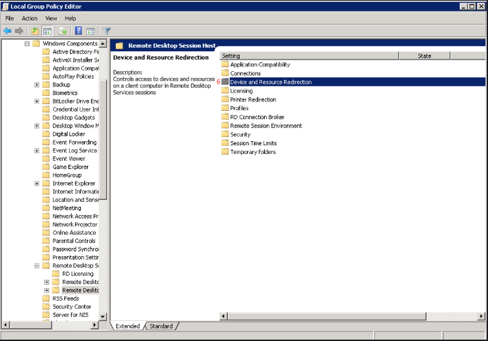488x341 pixels.
Task: Click the settings list horizontal scrollbar thumb
Action: point(326,316)
